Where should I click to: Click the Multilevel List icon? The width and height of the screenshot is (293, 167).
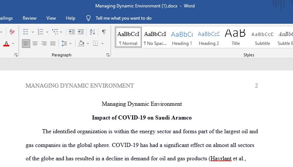pyautogui.click(x=55, y=32)
